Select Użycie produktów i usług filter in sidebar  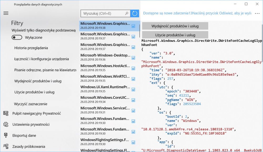pyautogui.click(x=34, y=92)
